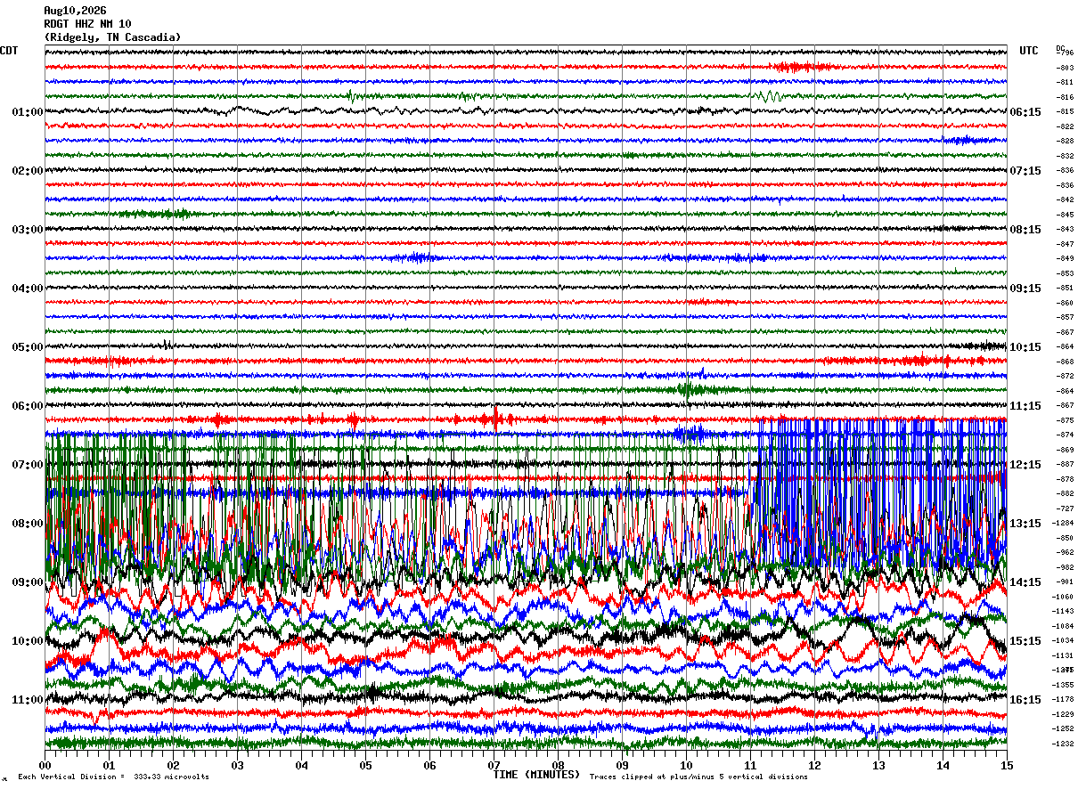Select the 11:00 CDT time label
1078x789 pixels.
click(28, 700)
